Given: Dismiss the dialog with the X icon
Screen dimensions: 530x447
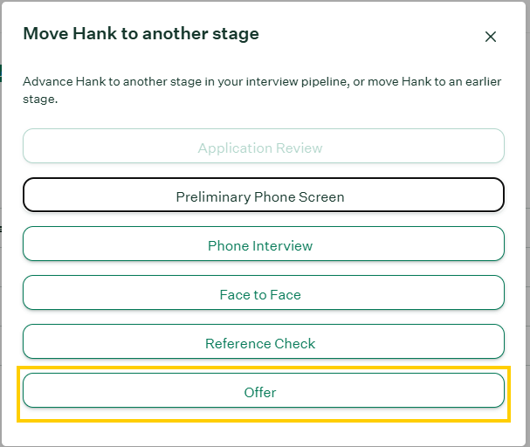Looking at the screenshot, I should pos(491,37).
